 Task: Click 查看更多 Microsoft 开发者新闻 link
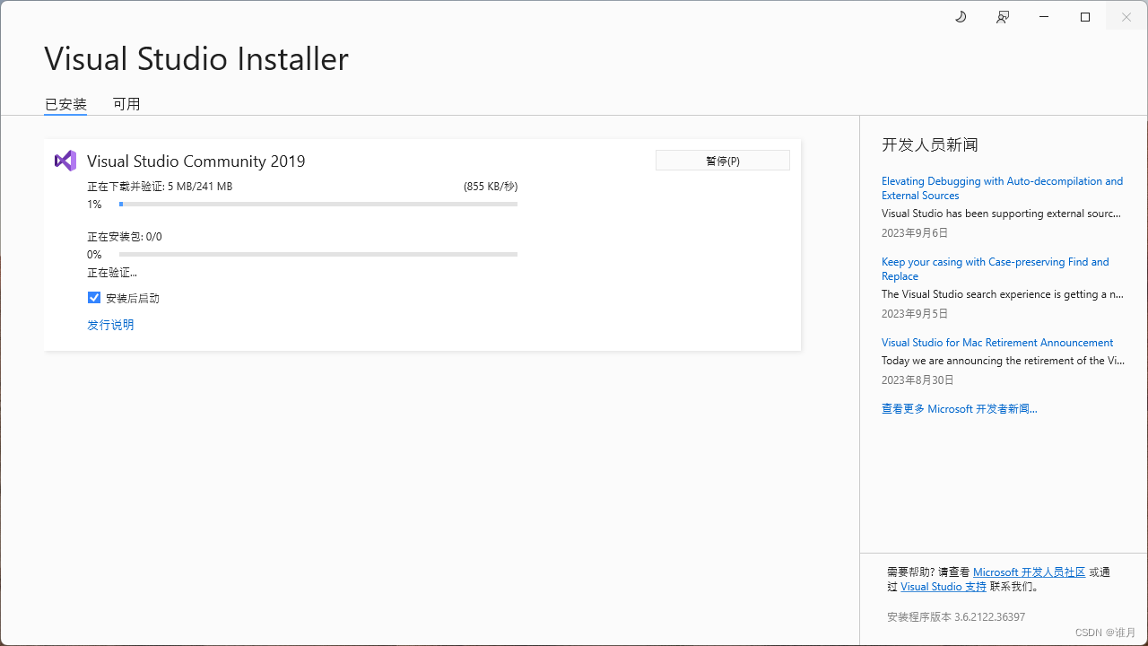coord(959,409)
